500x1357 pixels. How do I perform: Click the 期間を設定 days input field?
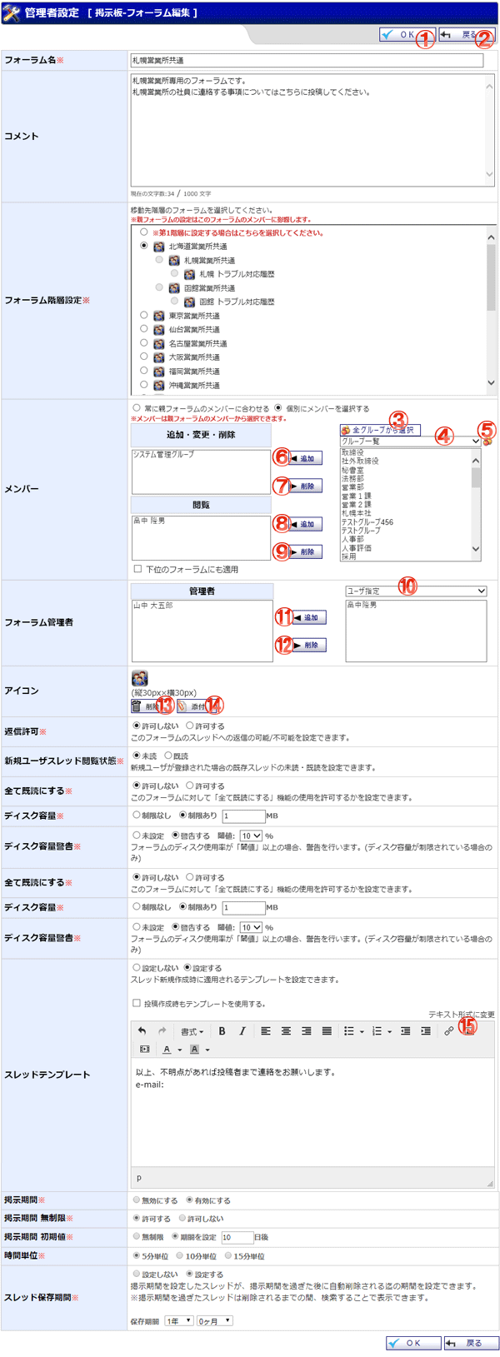coord(237,1237)
